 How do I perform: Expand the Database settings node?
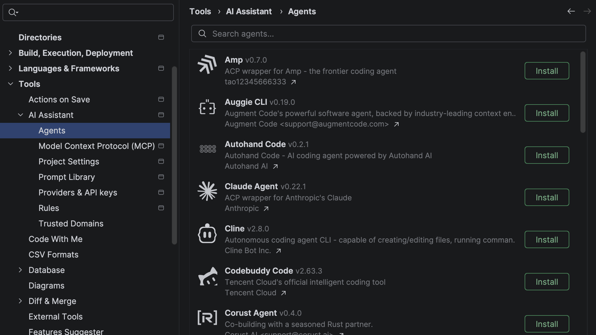[20, 270]
